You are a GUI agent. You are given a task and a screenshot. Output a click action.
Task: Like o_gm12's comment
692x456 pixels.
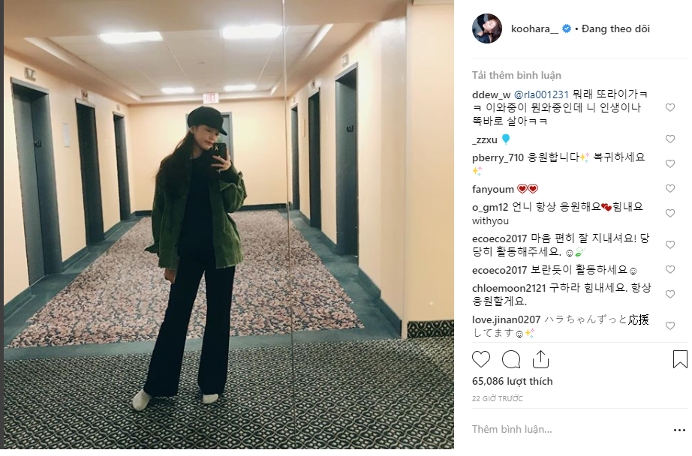(x=670, y=214)
